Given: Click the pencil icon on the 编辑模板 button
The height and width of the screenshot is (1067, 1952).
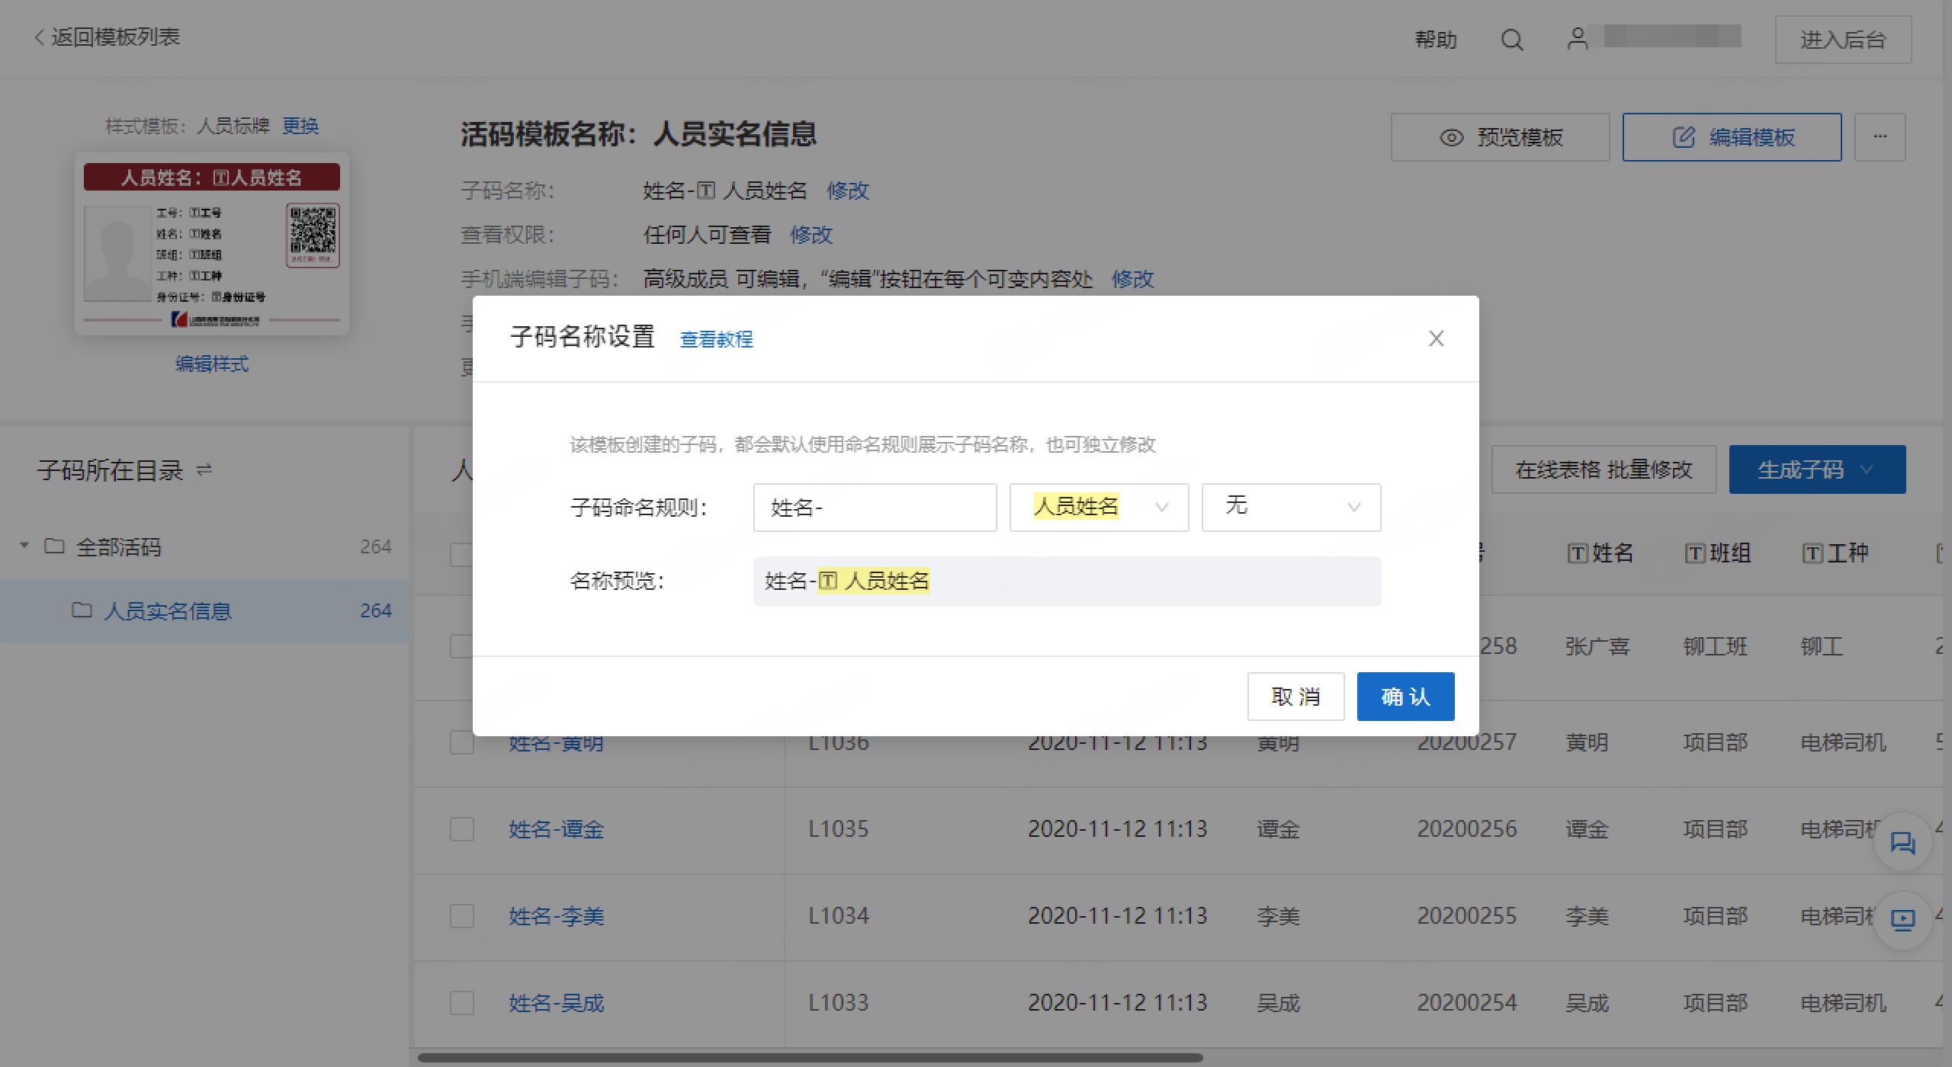Looking at the screenshot, I should [x=1684, y=137].
